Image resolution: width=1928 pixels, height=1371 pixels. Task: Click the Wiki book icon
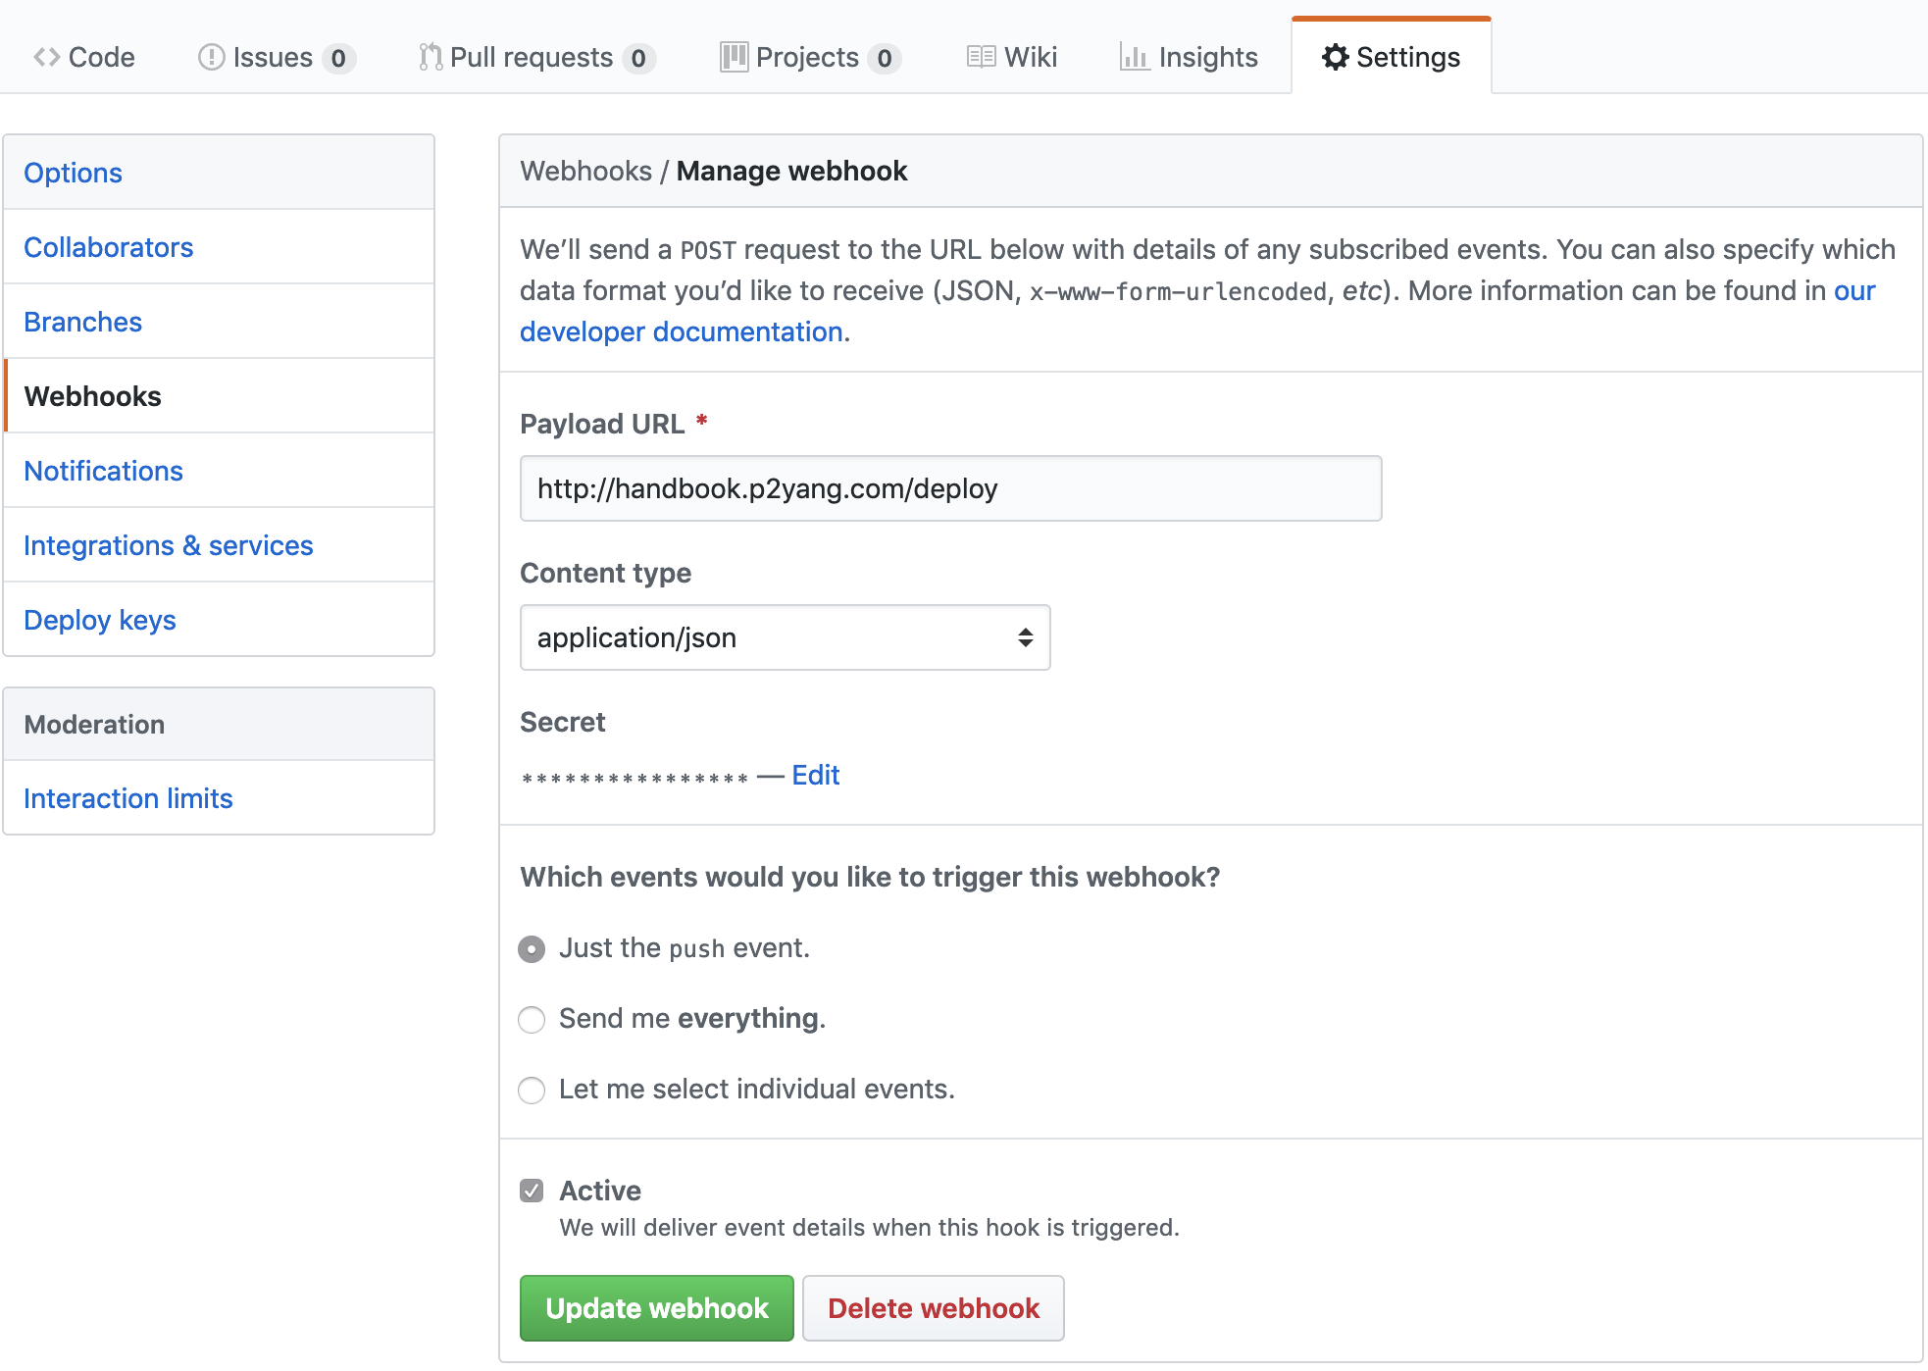pos(982,57)
